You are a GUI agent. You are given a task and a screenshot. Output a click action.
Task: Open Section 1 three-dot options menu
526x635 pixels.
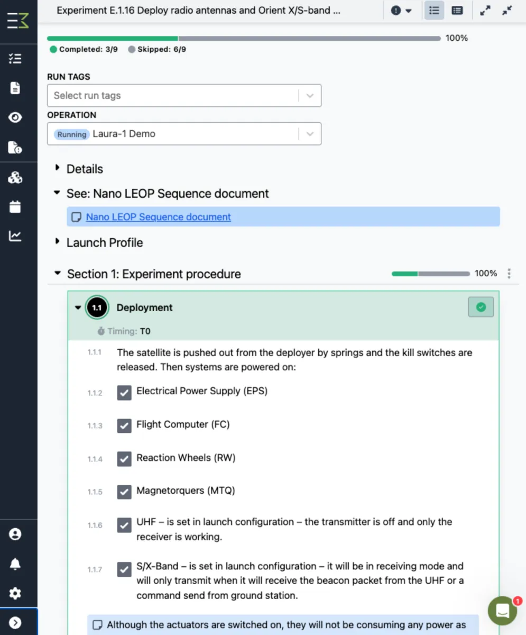(x=509, y=274)
